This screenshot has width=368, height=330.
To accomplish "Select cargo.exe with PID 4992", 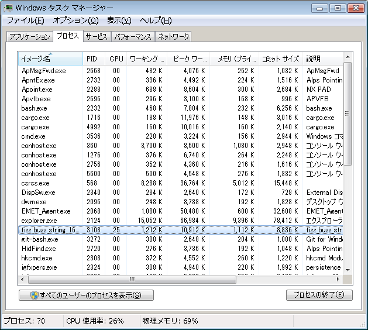I will tap(180, 127).
